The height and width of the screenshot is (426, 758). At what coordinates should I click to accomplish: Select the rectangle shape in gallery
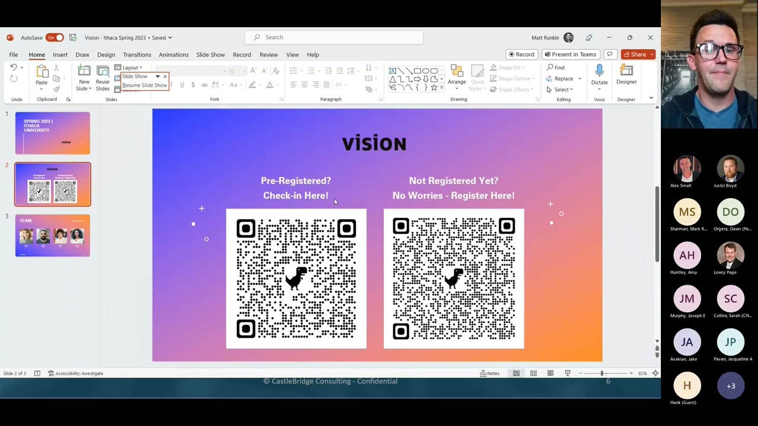pyautogui.click(x=417, y=71)
